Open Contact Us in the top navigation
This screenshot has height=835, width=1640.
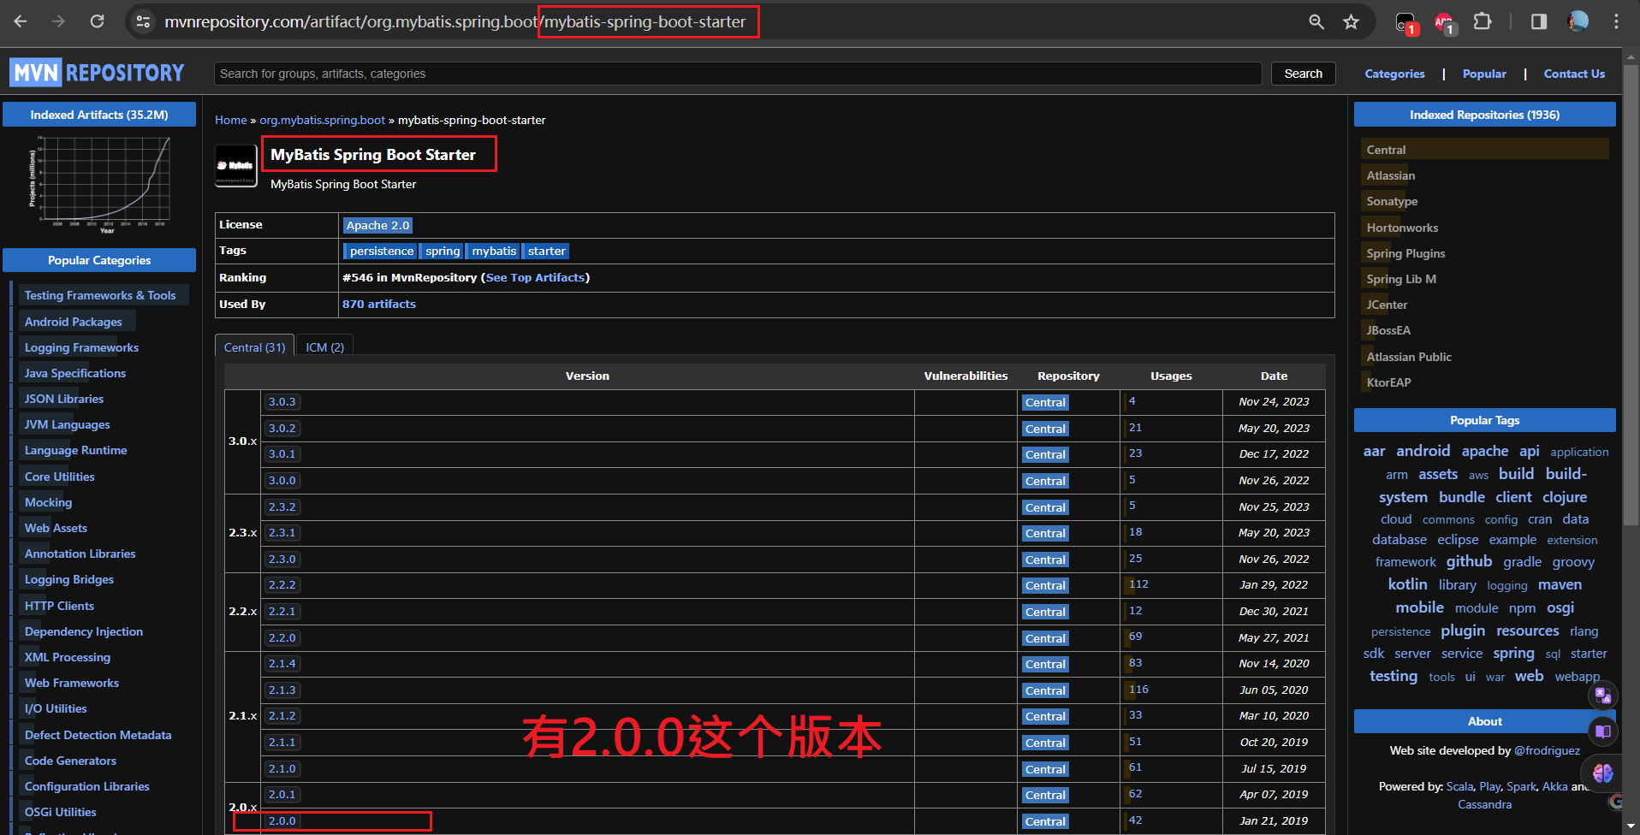pyautogui.click(x=1574, y=74)
